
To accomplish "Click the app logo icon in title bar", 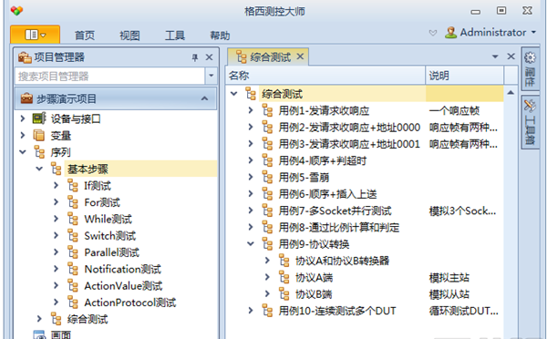I will click(16, 10).
